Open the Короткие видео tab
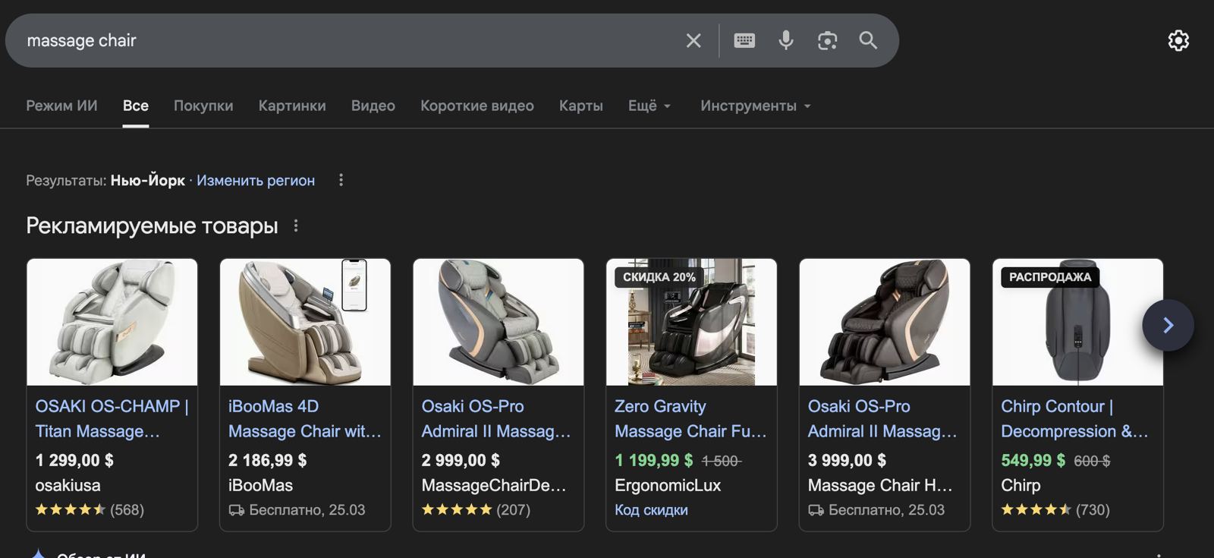This screenshot has height=558, width=1214. [x=477, y=106]
